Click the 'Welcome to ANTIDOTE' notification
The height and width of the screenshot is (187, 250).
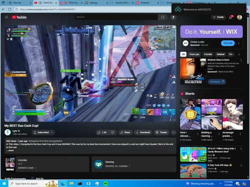click(209, 9)
